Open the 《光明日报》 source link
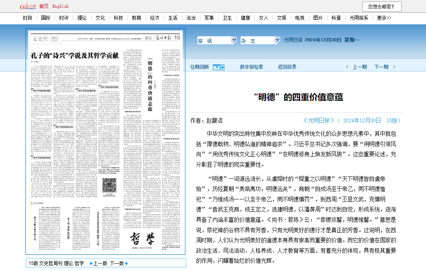 point(319,120)
